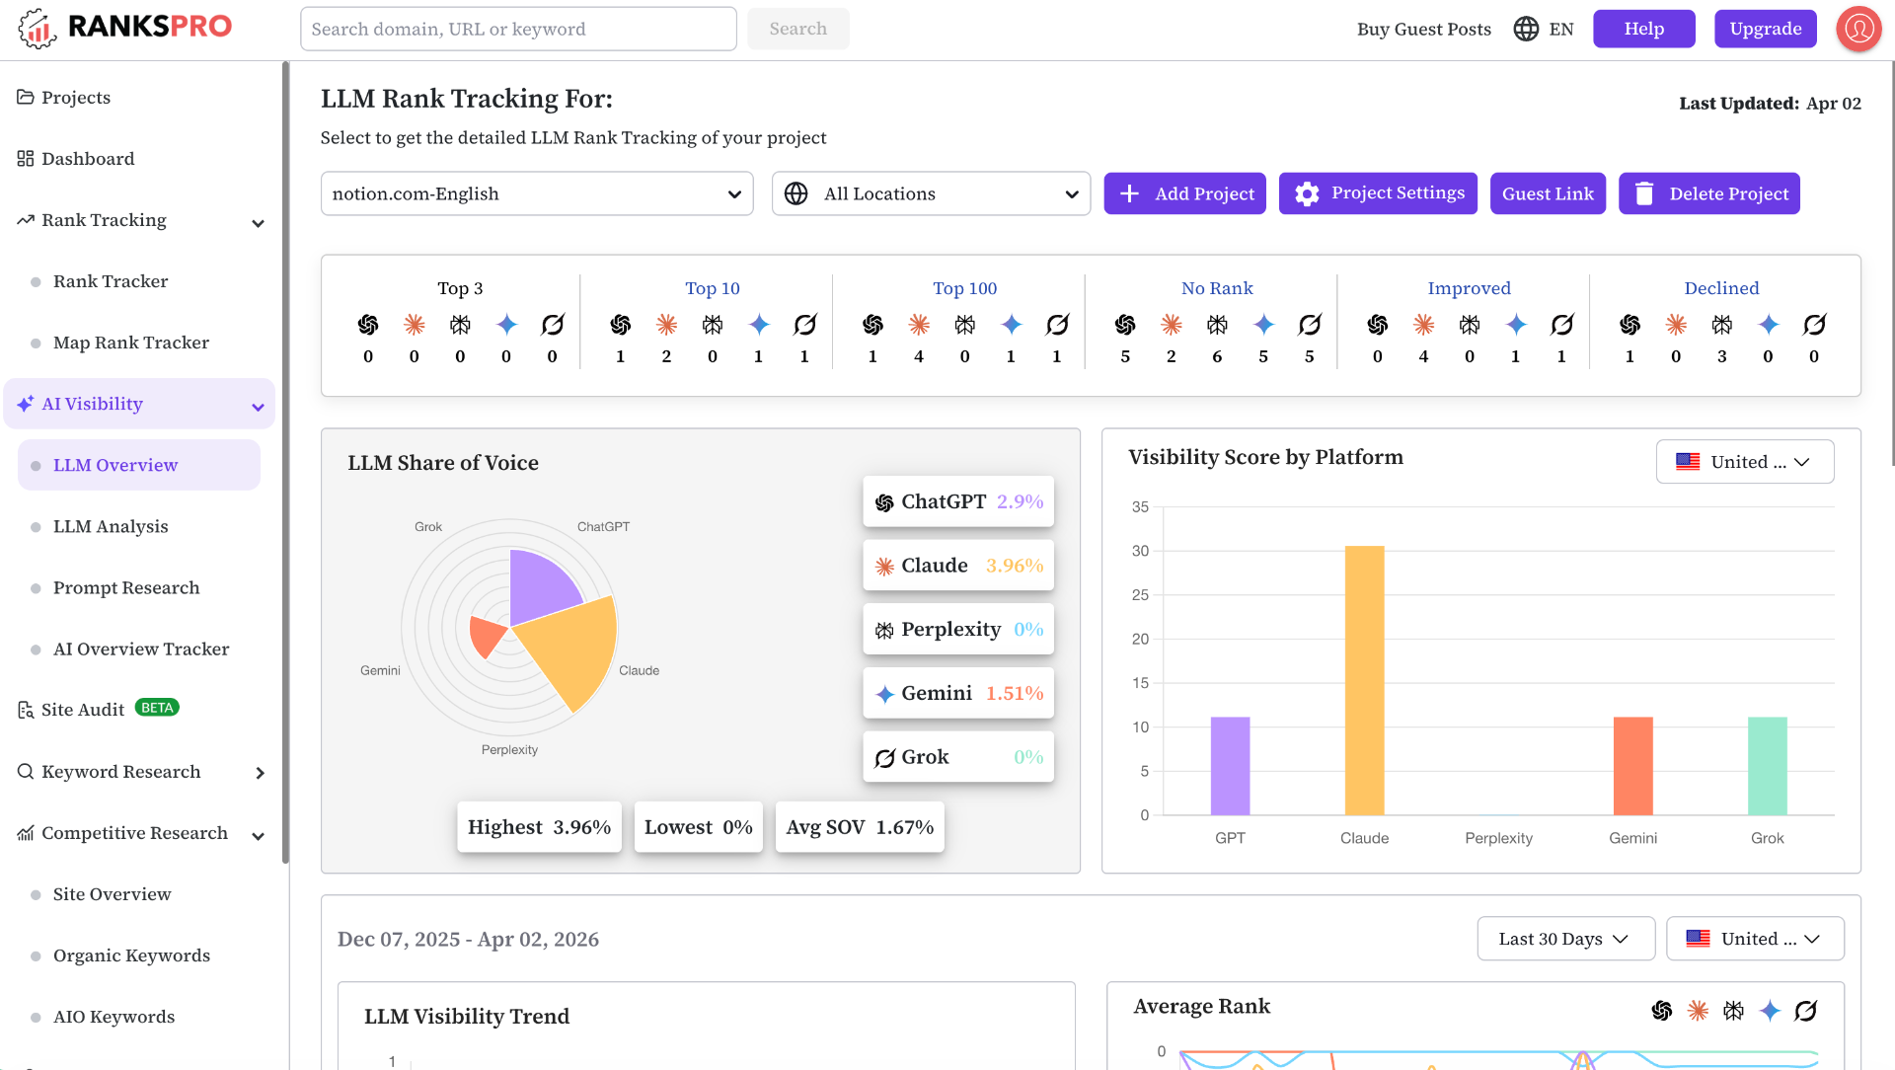1895x1070 pixels.
Task: Go to LLM Analysis page
Action: coord(111,526)
